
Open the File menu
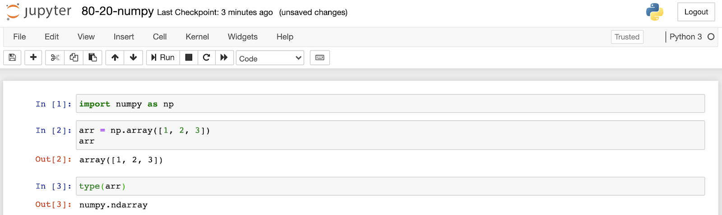[x=19, y=37]
